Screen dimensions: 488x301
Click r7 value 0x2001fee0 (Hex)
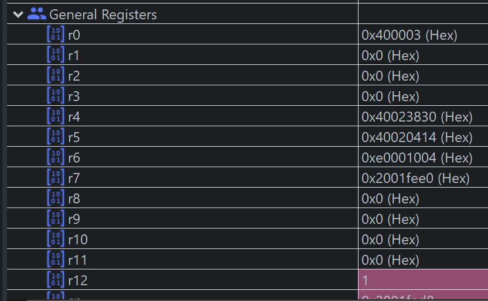coord(415,178)
